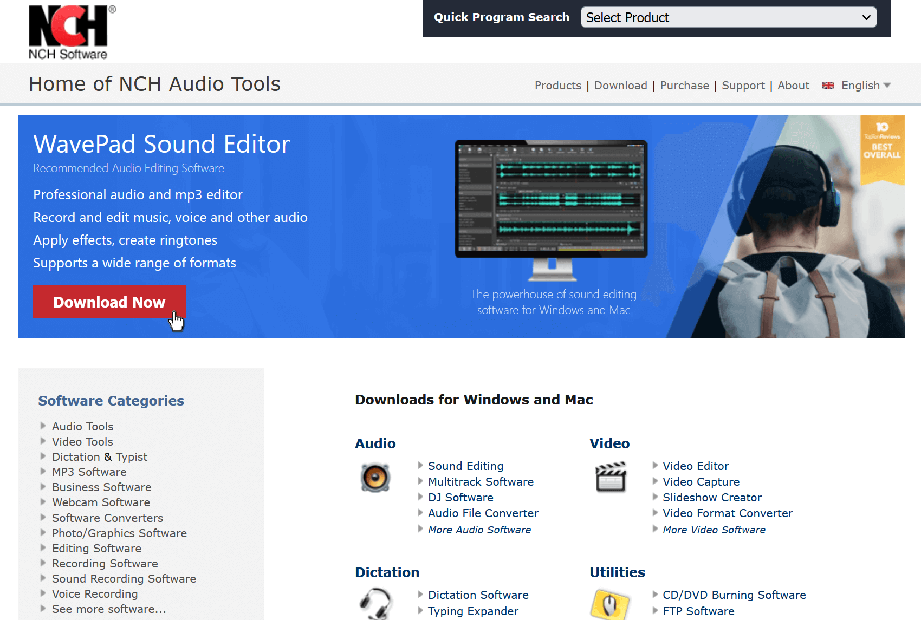Click 'Recommended Audio Editing Software' subtitle
Viewport: 921px width, 620px height.
click(129, 168)
